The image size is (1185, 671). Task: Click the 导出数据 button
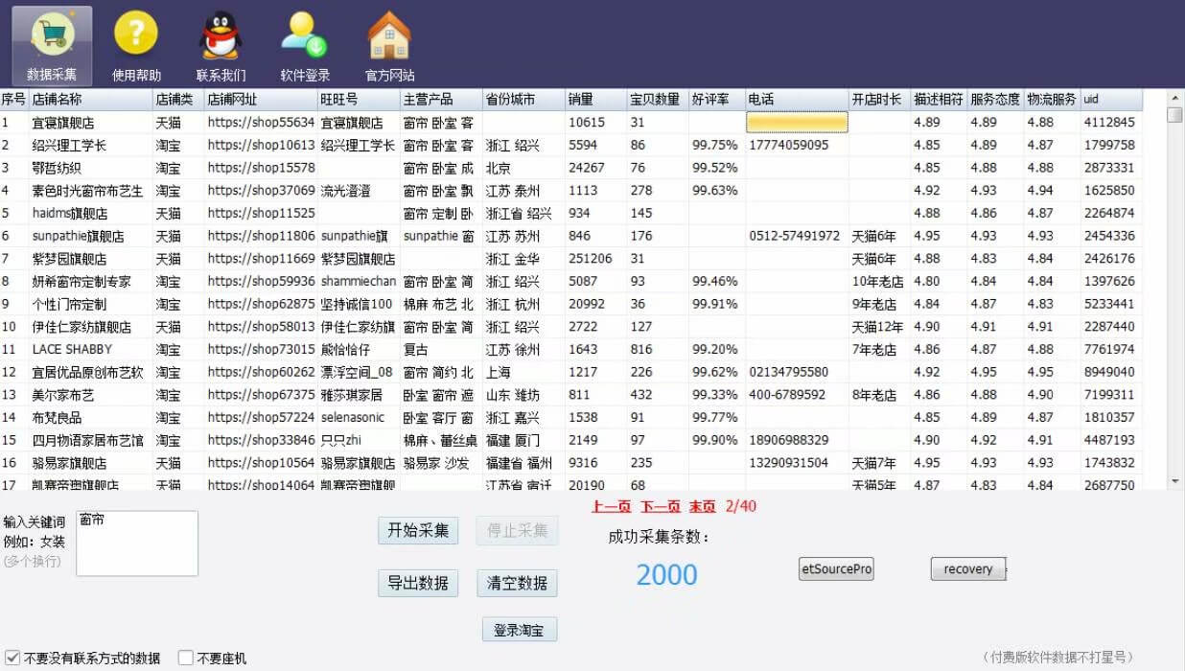(418, 583)
